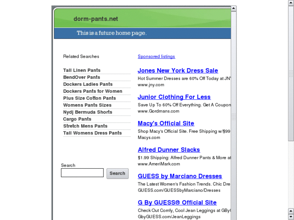The image size is (294, 220).
Task: Click the Macys.com ad URL text
Action: (x=149, y=137)
